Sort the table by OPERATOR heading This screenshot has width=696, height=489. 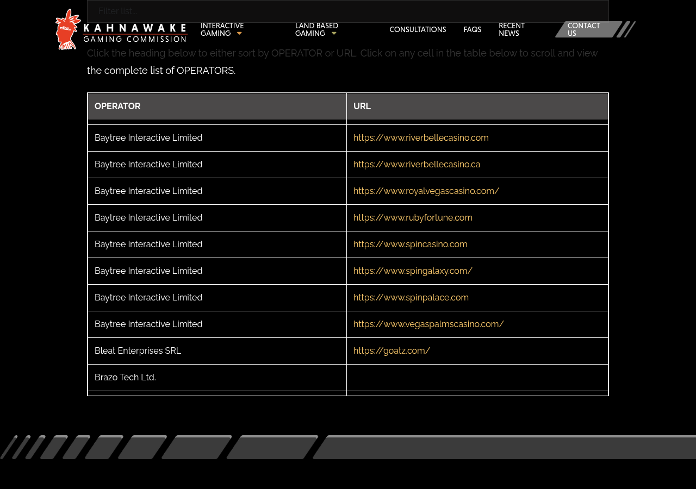pyautogui.click(x=217, y=106)
